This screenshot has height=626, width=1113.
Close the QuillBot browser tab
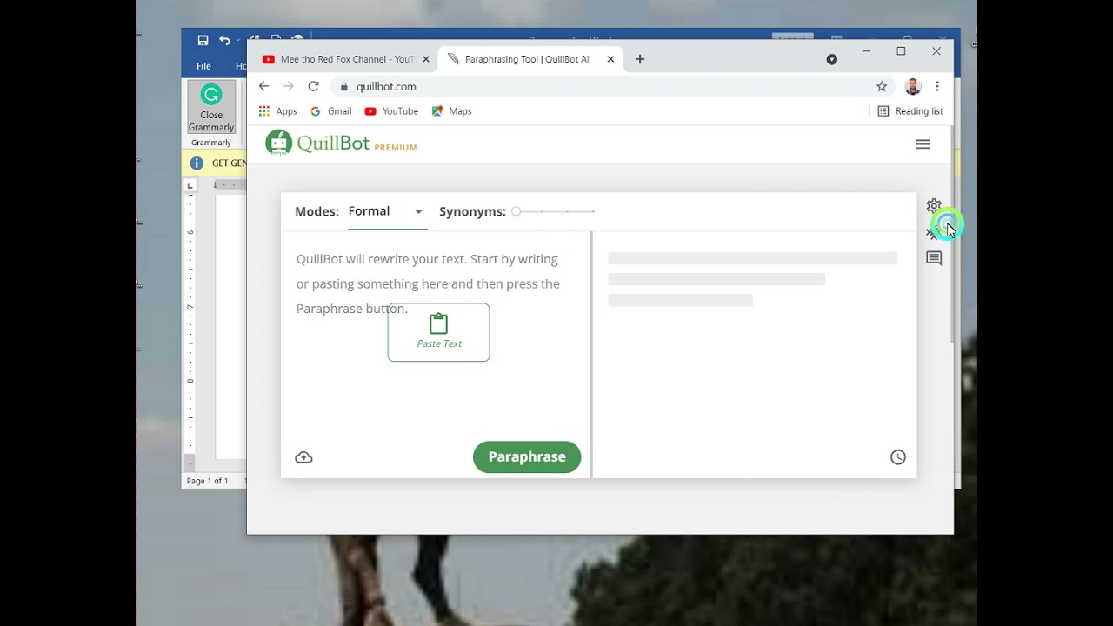coord(610,59)
